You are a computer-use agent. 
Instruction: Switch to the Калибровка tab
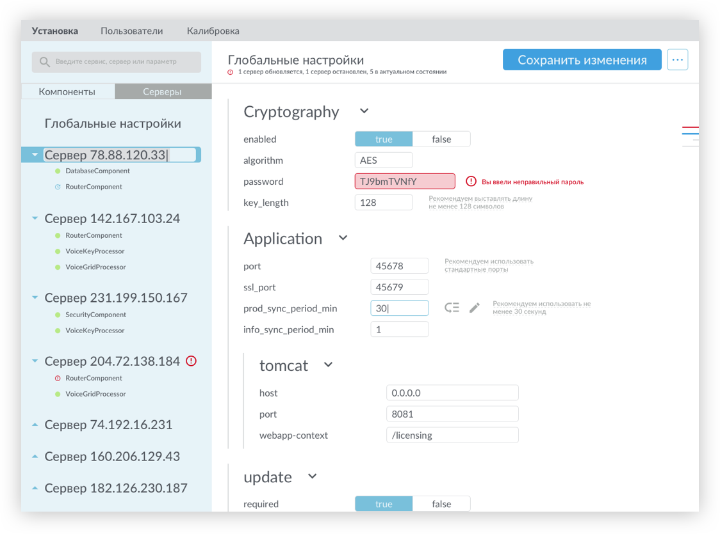pyautogui.click(x=213, y=31)
